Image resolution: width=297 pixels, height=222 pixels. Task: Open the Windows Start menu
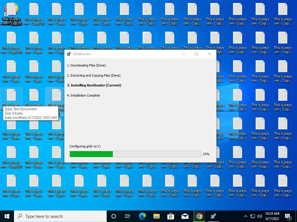(7, 216)
